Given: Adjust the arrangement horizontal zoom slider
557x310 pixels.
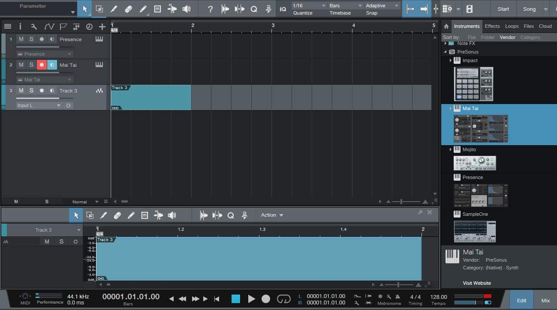Looking at the screenshot, I should tap(406, 201).
